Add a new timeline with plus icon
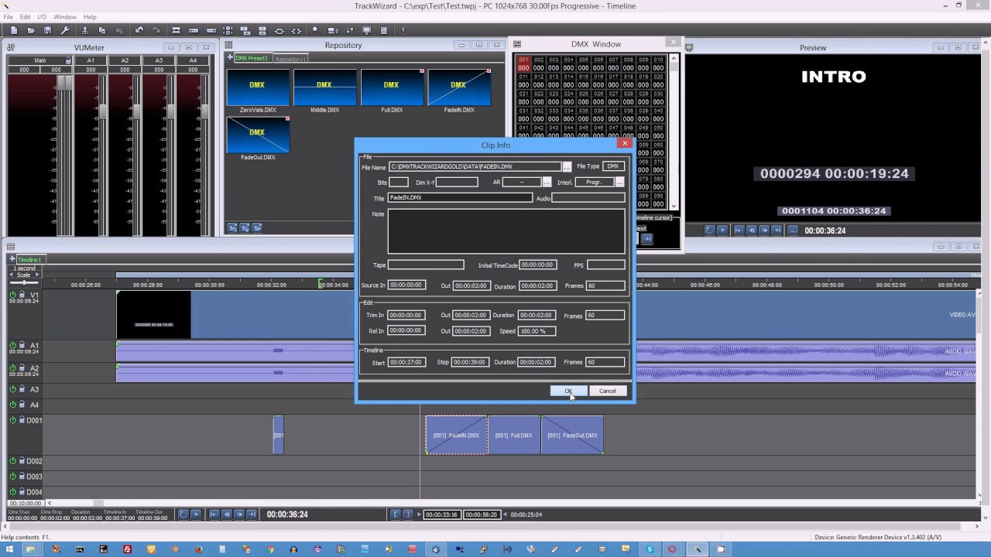The height and width of the screenshot is (557, 991). 12,259
